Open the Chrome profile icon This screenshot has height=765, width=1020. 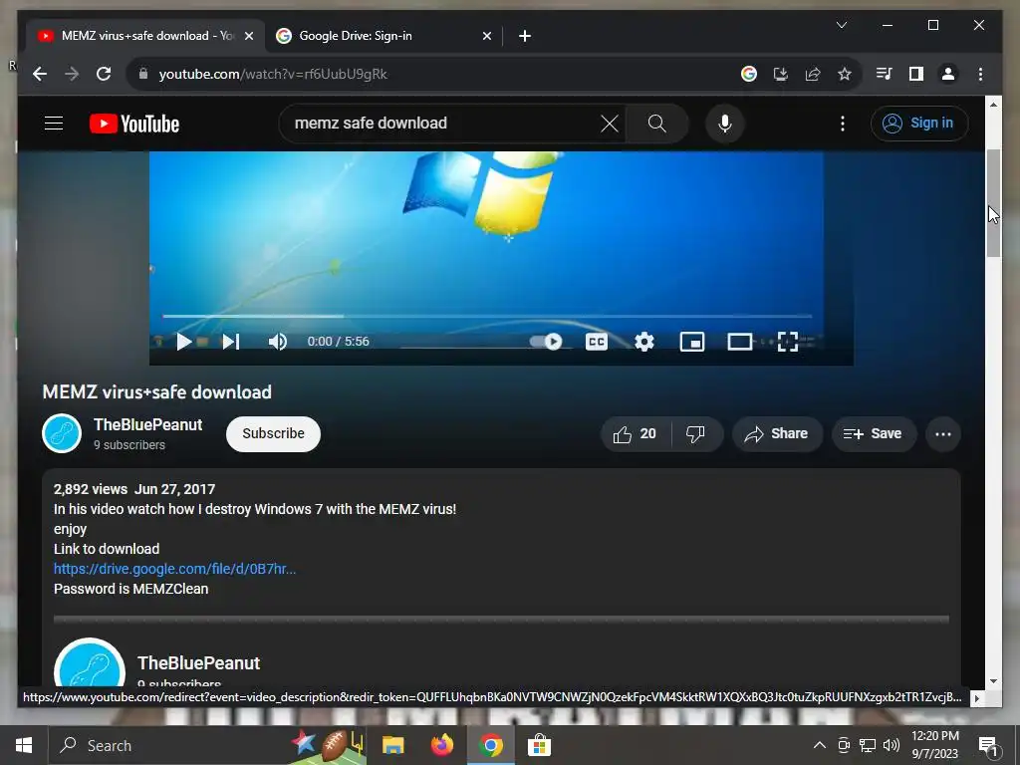point(948,74)
